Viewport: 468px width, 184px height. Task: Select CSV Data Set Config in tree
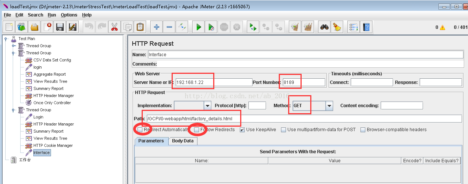point(52,60)
